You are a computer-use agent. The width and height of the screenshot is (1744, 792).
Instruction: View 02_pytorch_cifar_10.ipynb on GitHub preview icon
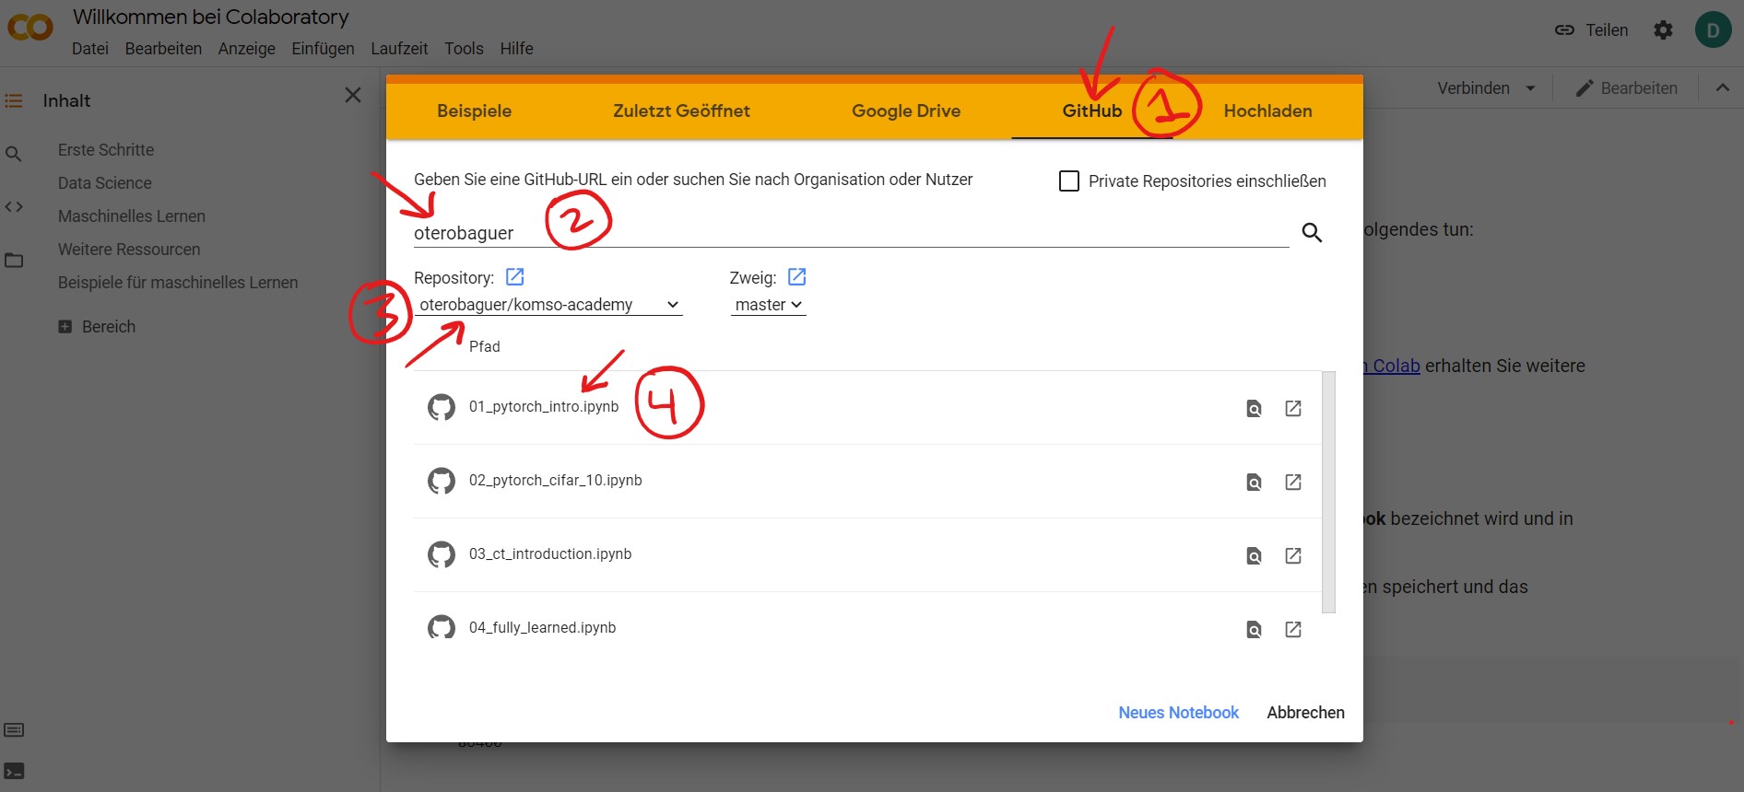pos(1254,482)
